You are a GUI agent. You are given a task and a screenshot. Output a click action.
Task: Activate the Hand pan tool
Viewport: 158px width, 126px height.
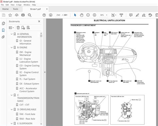click(x=82, y=15)
